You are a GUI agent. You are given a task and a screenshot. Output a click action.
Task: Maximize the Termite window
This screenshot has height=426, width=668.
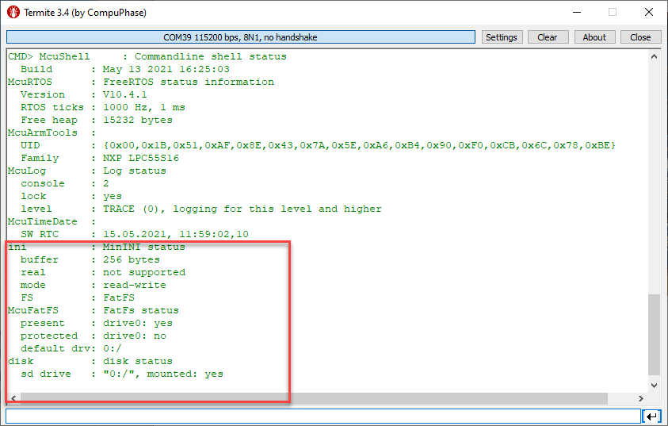612,13
